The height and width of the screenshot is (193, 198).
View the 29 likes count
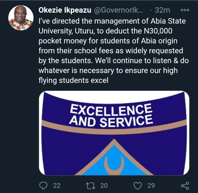coord(151,186)
